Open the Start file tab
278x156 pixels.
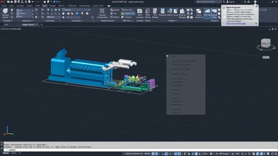point(7,25)
